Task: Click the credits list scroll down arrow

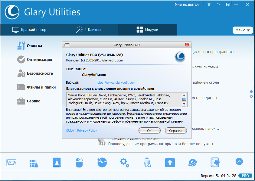Action: pyautogui.click(x=184, y=104)
